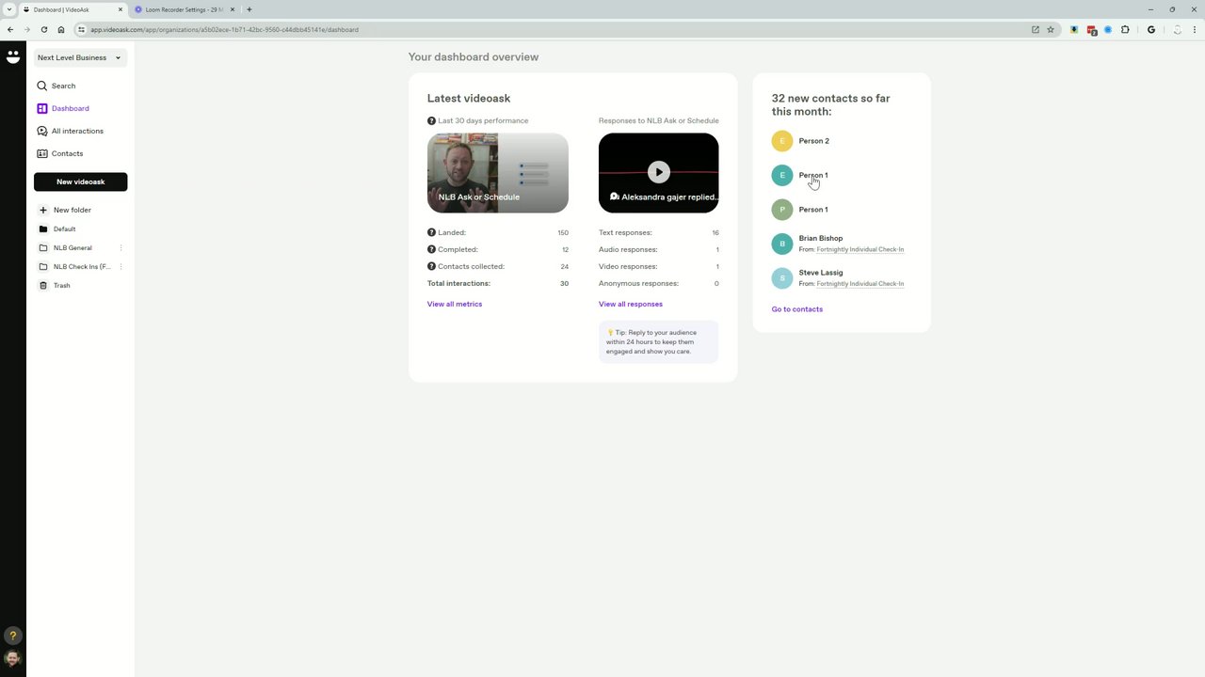This screenshot has height=677, width=1205.
Task: Click the help question mark icon
Action: point(12,636)
